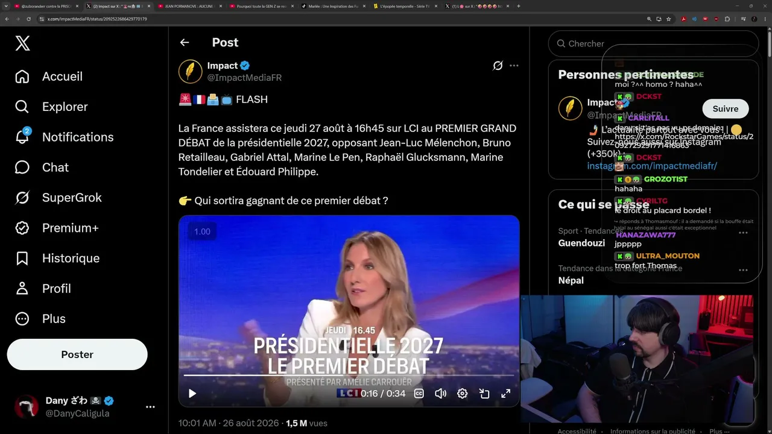Mute the video volume

(x=440, y=394)
